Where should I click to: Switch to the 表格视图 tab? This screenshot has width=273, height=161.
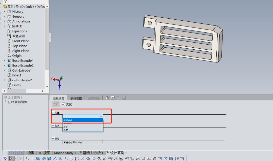pos(76,98)
